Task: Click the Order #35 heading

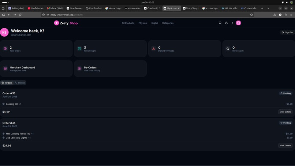Action: (x=9, y=93)
